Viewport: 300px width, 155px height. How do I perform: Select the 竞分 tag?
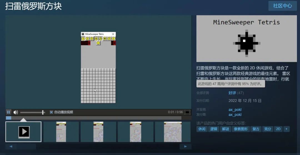click(268, 129)
